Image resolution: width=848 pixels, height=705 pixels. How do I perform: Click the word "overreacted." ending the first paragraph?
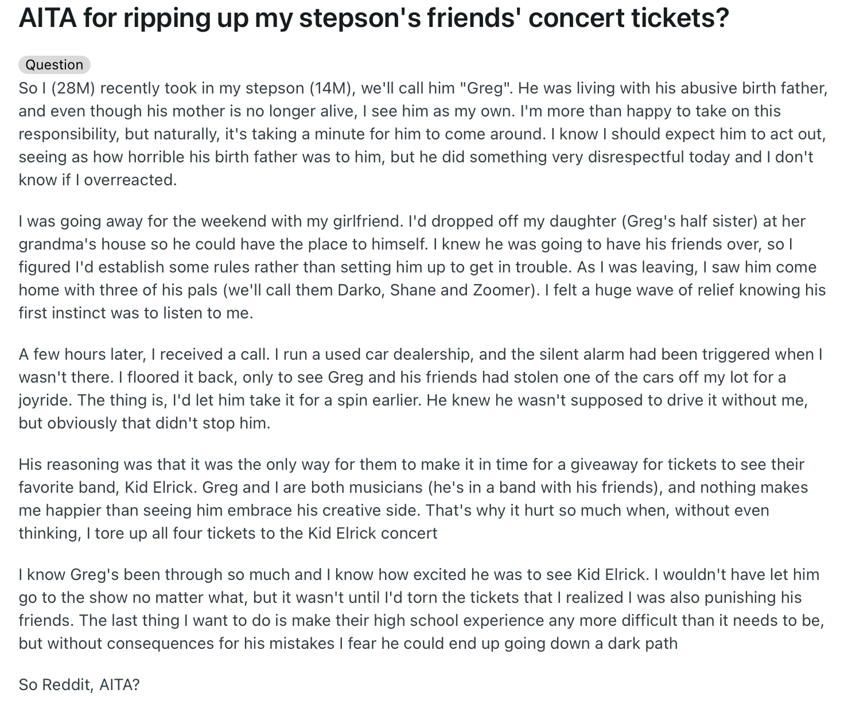coord(130,180)
